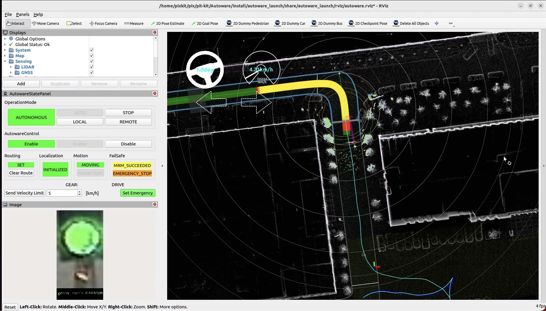The image size is (546, 311).
Task: Choose the Focus Camera tool
Action: click(103, 23)
